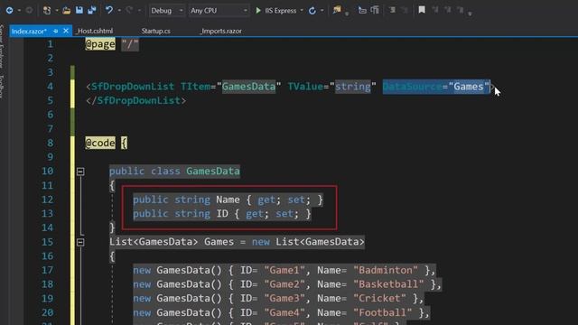Pin the Index.razor tab
The height and width of the screenshot is (325, 578).
pyautogui.click(x=56, y=32)
